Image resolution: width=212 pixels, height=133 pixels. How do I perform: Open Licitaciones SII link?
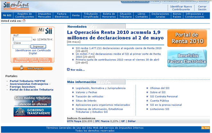pos(159,109)
